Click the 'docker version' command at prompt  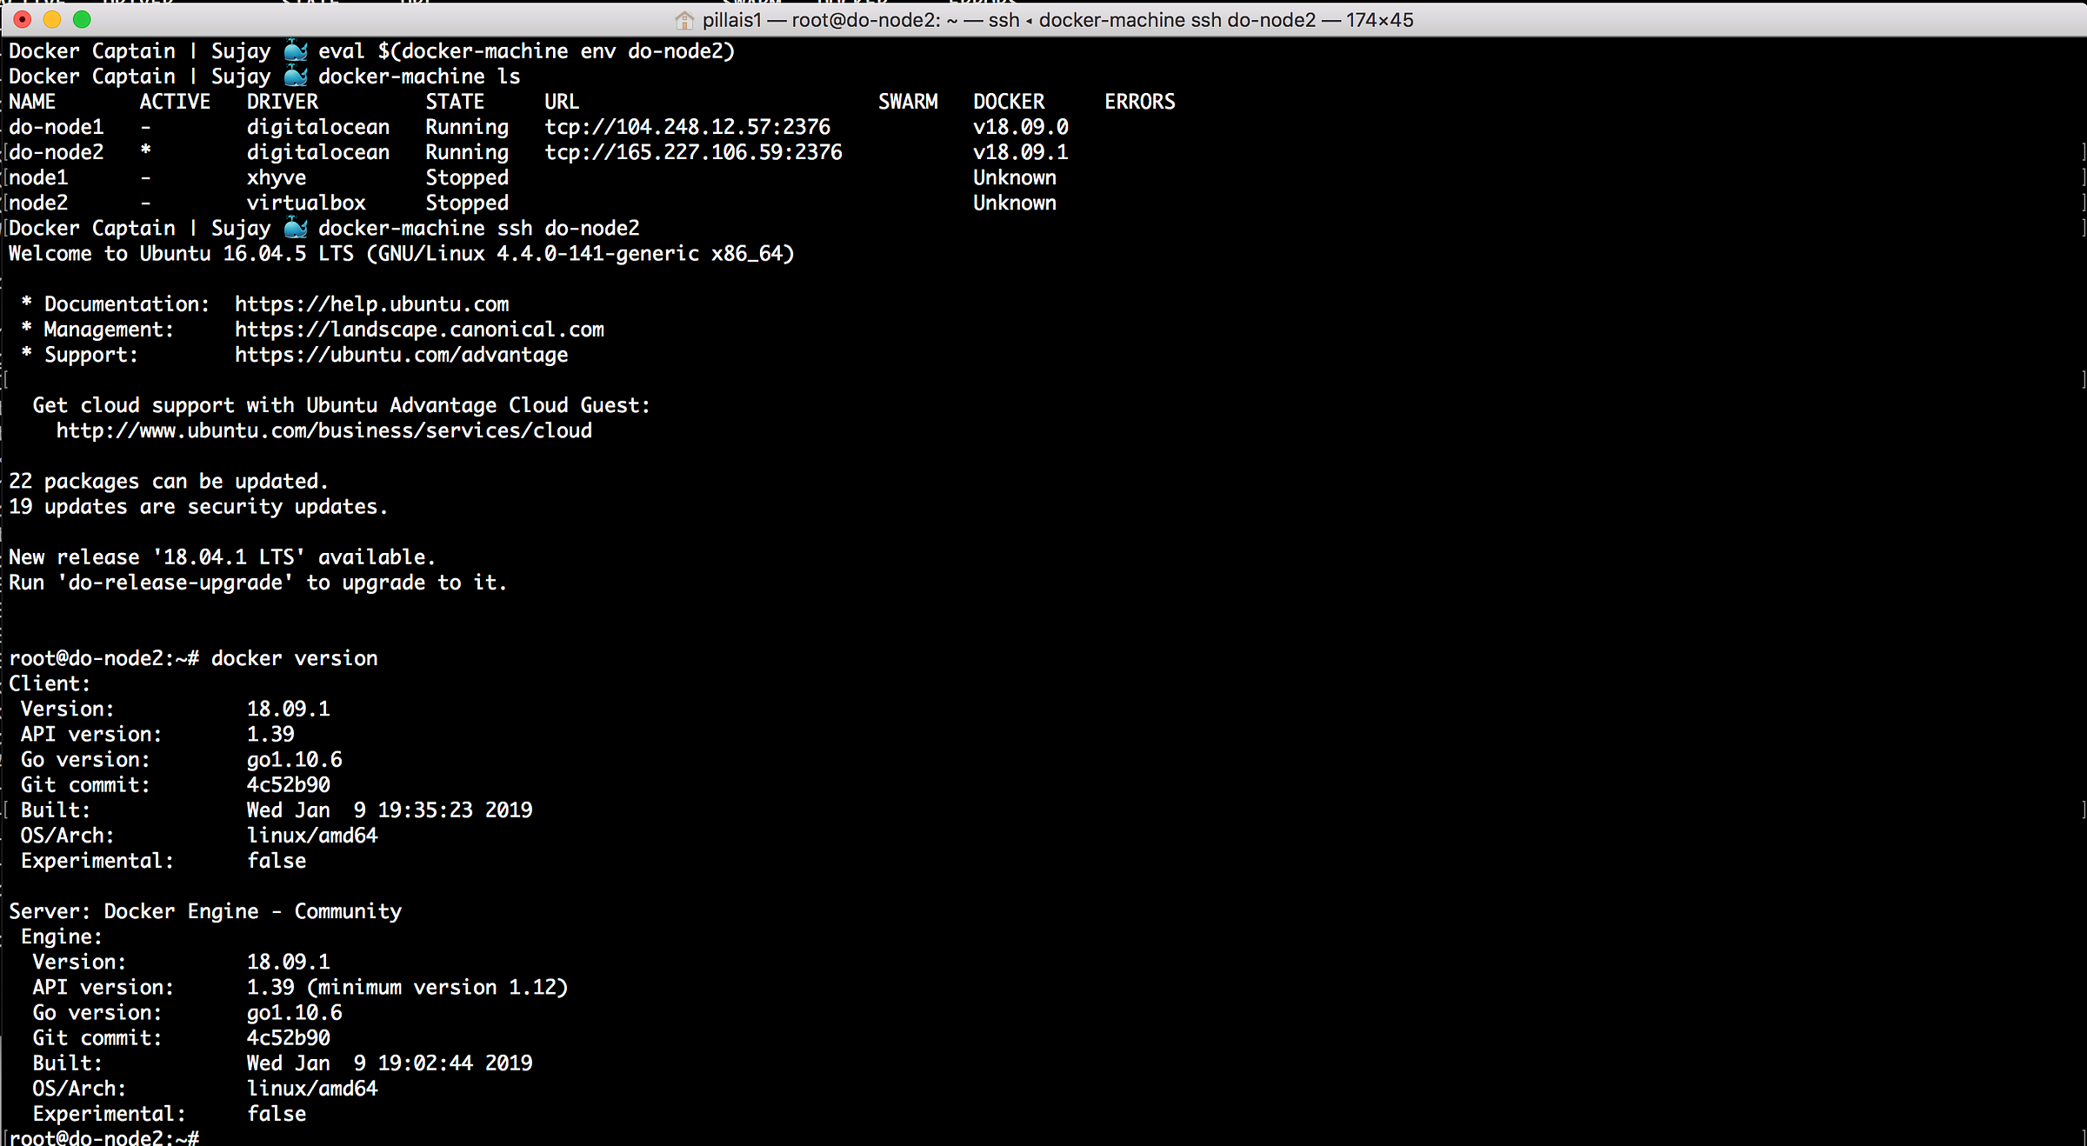295,658
